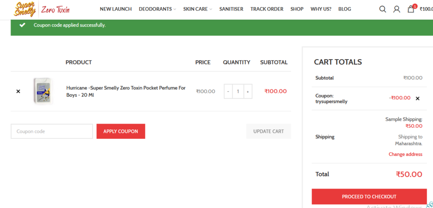Viewport: 433px width, 208px height.
Task: Open the shopping bag cart icon
Action: pyautogui.click(x=411, y=8)
